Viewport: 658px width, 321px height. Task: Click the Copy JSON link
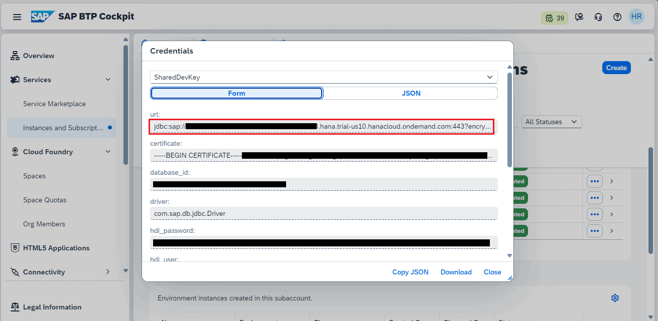(x=410, y=271)
